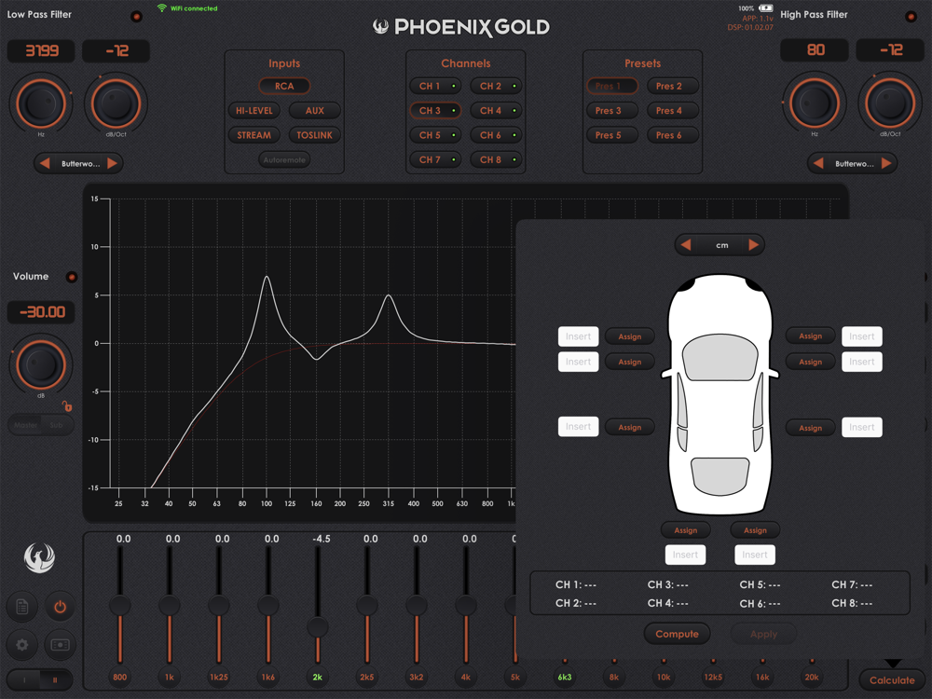Toggle channel CH 4
The width and height of the screenshot is (932, 699).
pos(496,111)
